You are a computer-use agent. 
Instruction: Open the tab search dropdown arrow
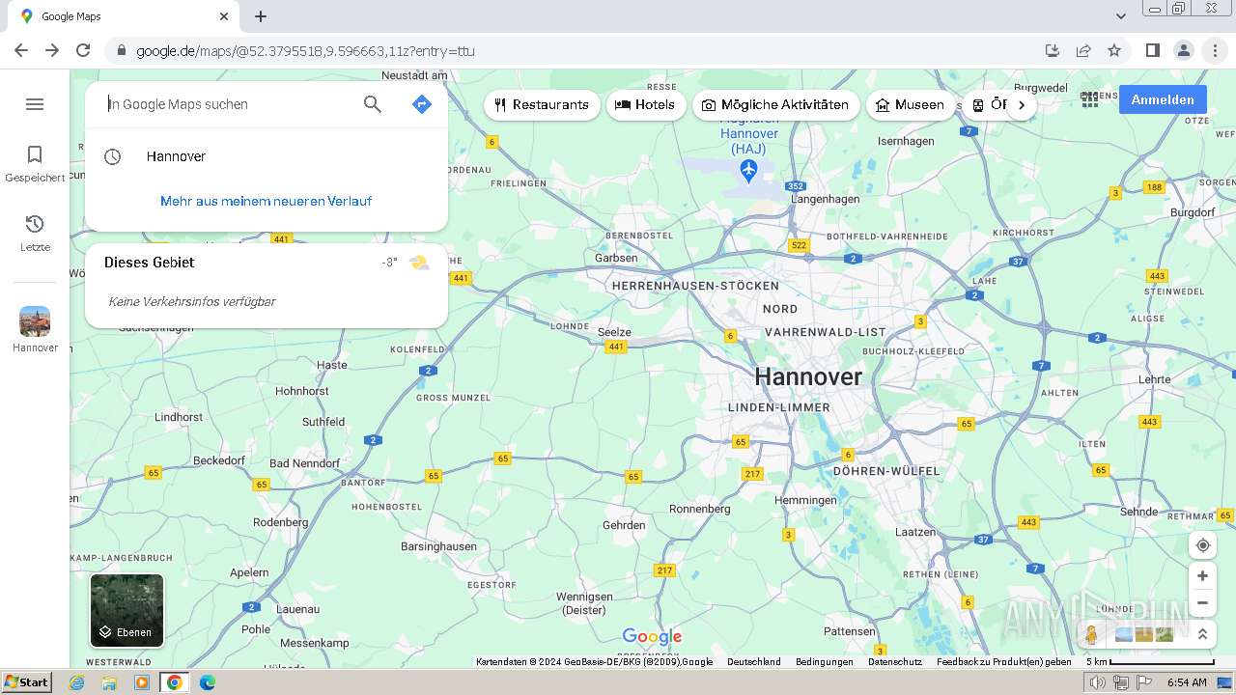(x=1121, y=16)
